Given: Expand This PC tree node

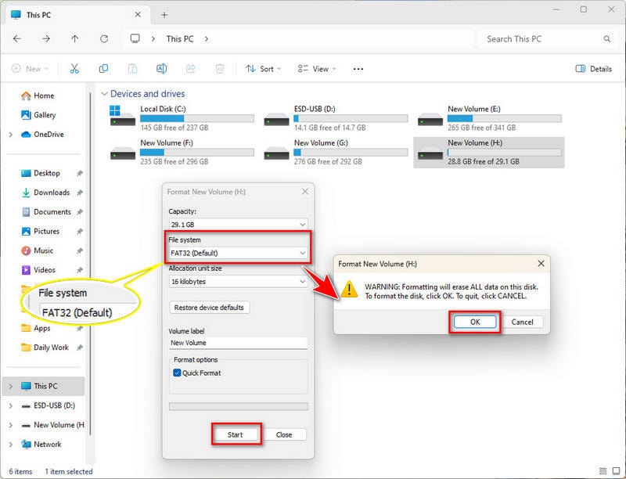Looking at the screenshot, I should 11,386.
